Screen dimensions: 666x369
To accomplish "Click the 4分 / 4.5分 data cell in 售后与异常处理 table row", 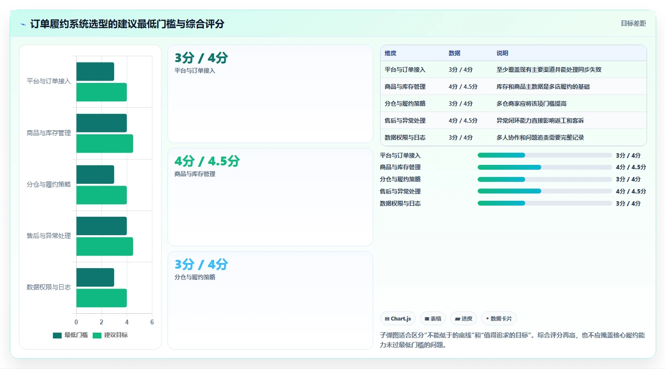I will point(463,121).
